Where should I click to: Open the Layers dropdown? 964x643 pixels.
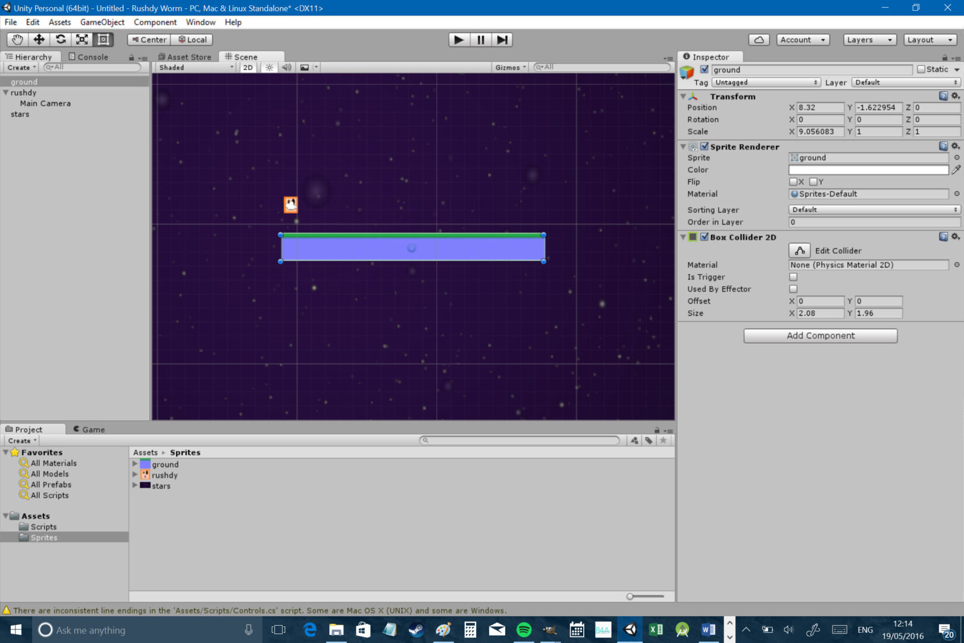[x=869, y=39]
